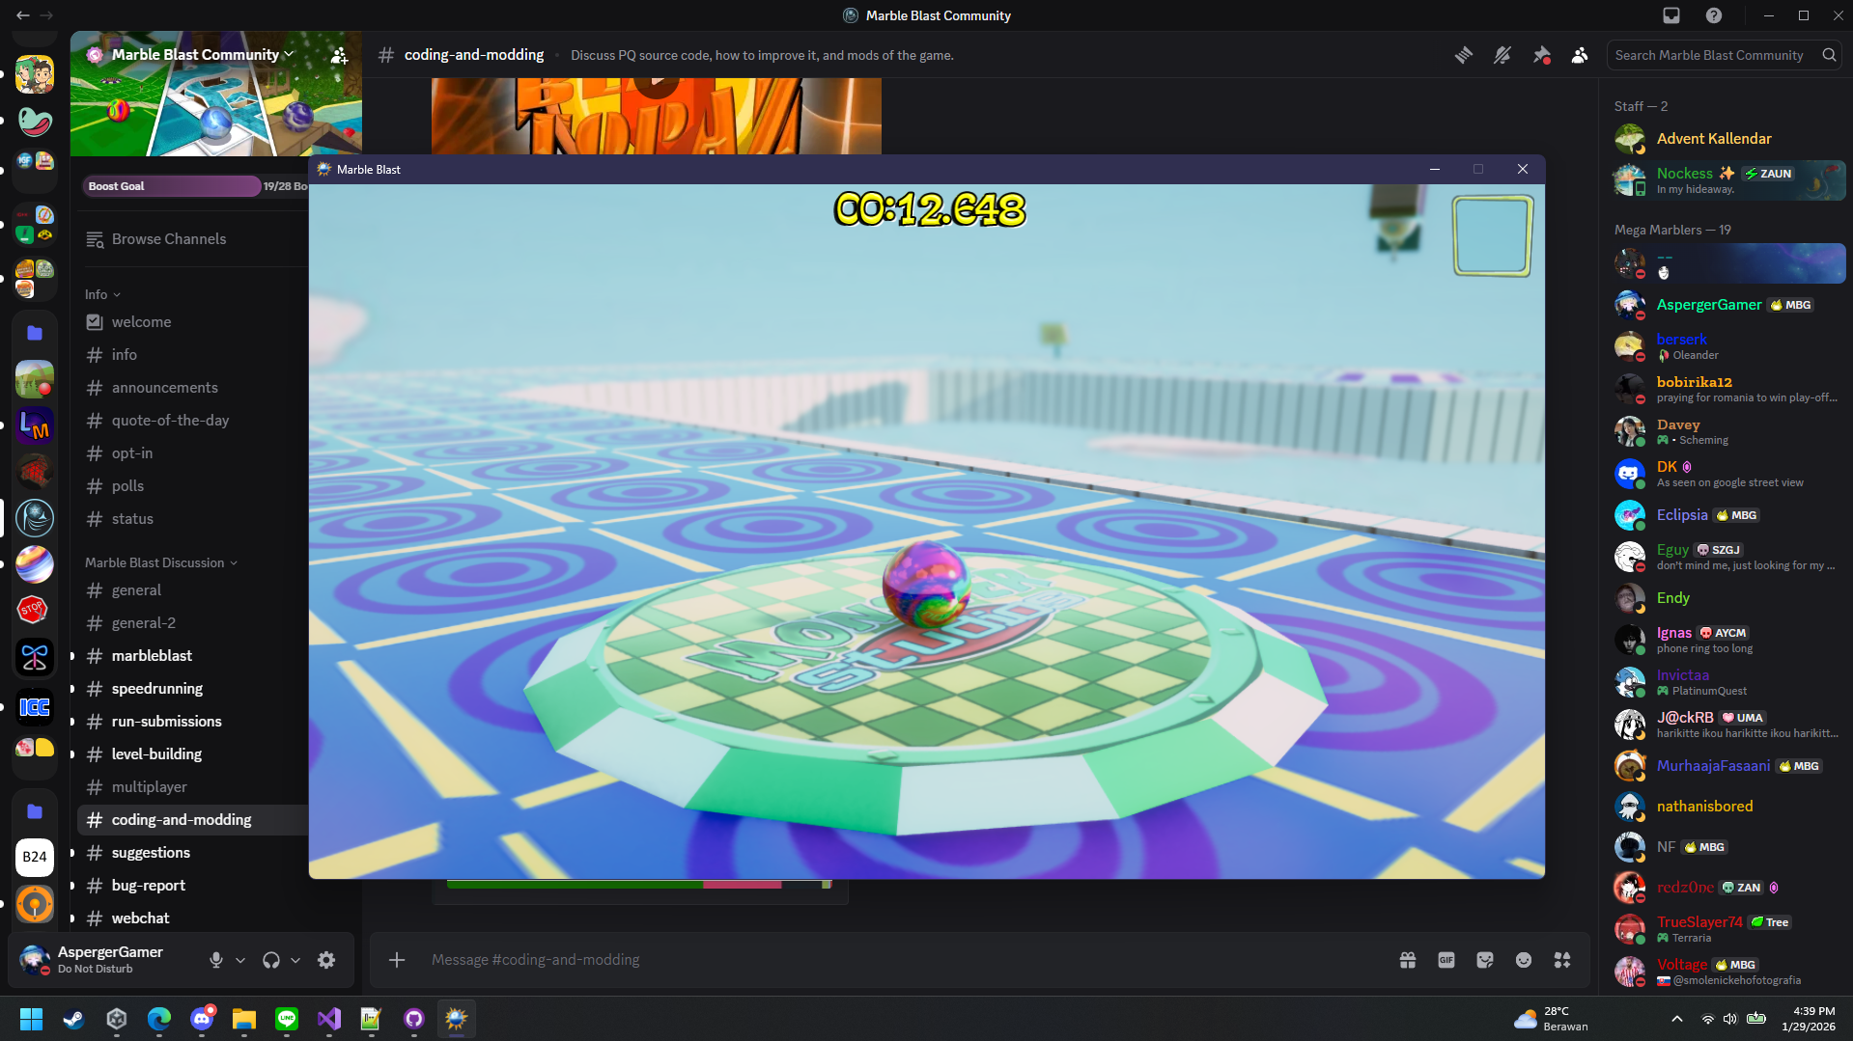The width and height of the screenshot is (1853, 1041).
Task: Open the Discord help icon
Action: click(1714, 15)
